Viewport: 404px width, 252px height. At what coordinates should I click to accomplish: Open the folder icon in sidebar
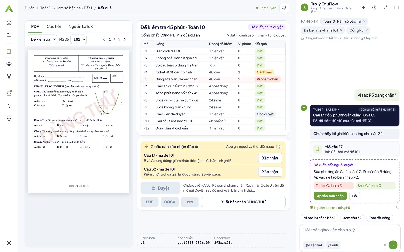click(9, 35)
